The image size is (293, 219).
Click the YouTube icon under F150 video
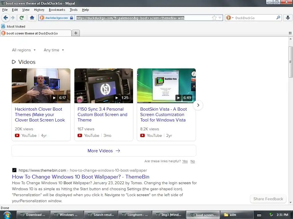coord(80,135)
